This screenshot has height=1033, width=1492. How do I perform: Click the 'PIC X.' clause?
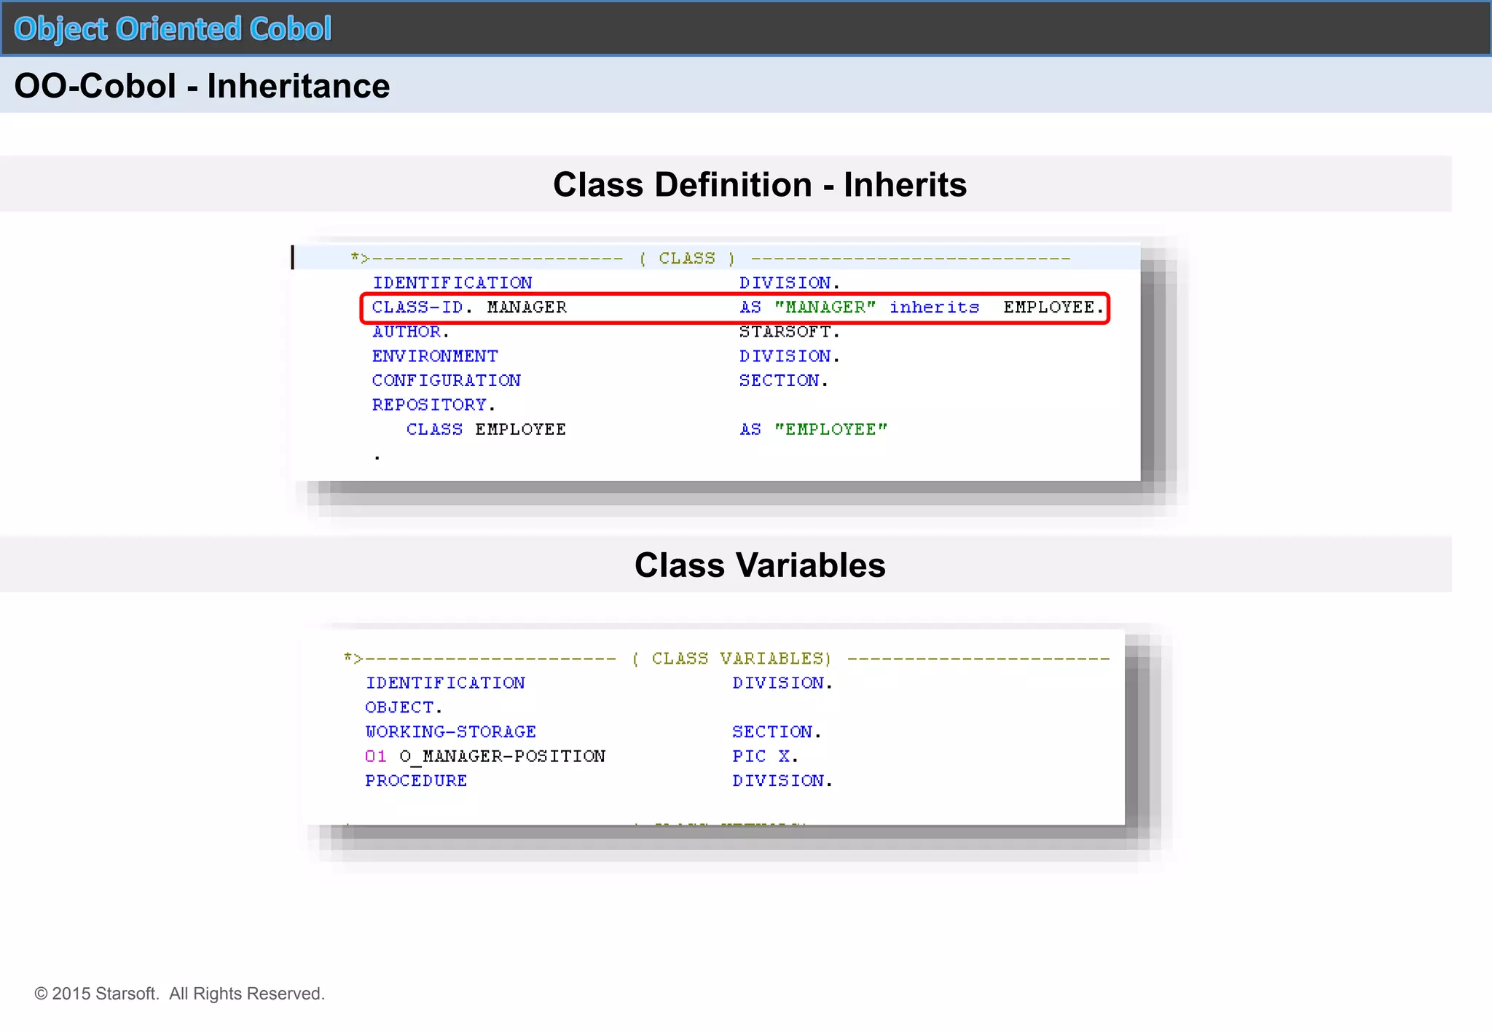pos(766,756)
